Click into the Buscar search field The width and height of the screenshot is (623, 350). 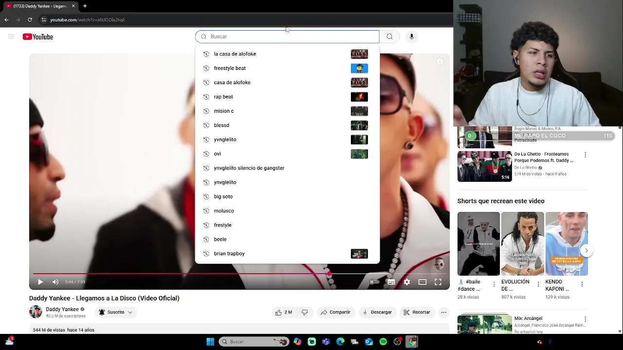(287, 36)
